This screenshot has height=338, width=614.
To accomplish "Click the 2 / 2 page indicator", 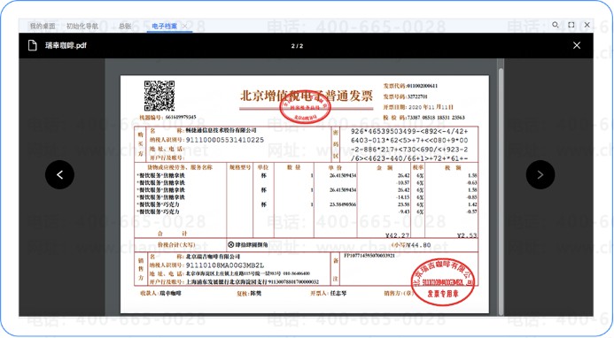I will click(x=297, y=46).
